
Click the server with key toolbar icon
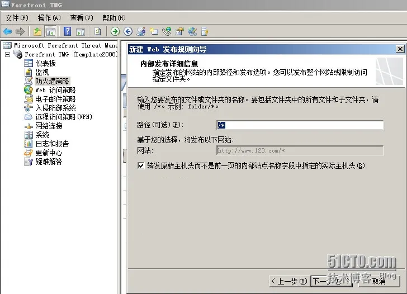click(205, 32)
